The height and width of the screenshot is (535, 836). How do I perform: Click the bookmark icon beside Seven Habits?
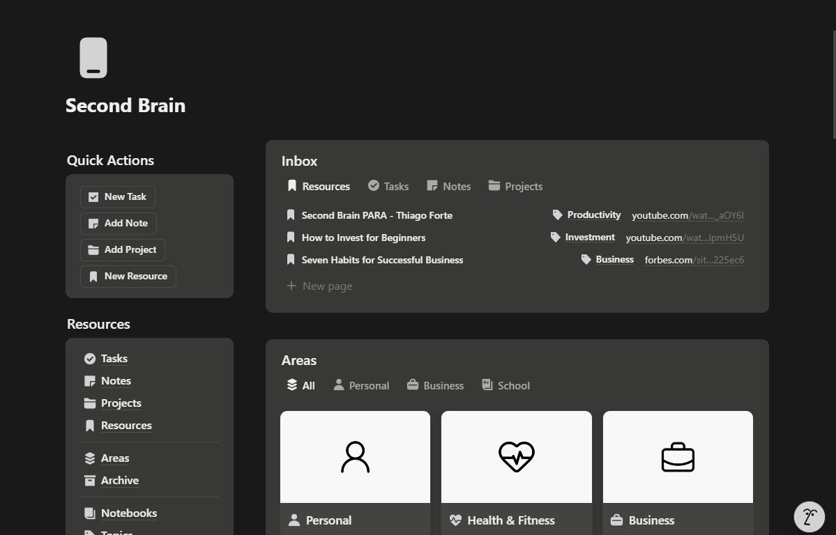coord(291,260)
